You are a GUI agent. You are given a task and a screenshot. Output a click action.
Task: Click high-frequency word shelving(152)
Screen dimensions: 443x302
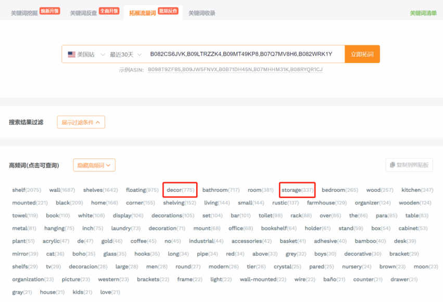180,203
